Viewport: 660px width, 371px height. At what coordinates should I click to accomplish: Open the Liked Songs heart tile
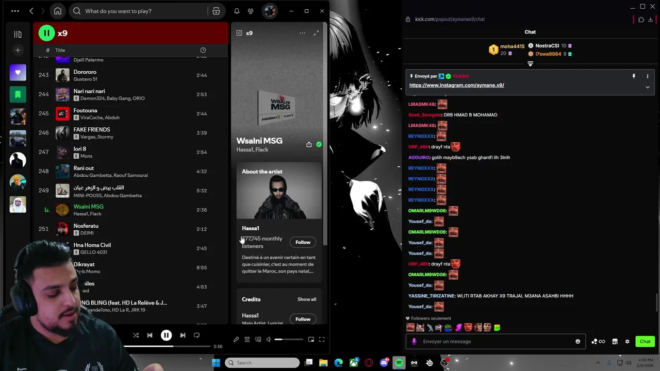click(18, 73)
